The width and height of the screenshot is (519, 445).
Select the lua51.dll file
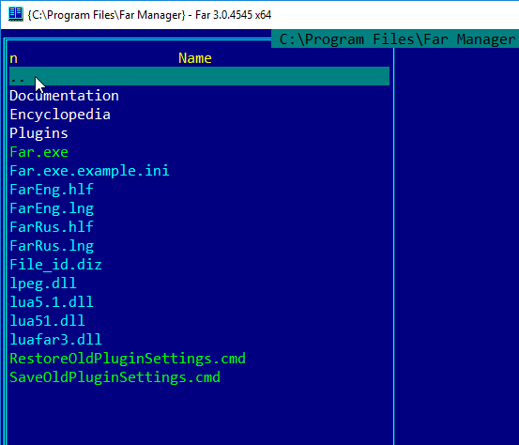(x=47, y=321)
